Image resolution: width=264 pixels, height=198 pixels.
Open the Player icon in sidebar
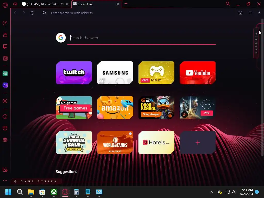pyautogui.click(x=5, y=101)
